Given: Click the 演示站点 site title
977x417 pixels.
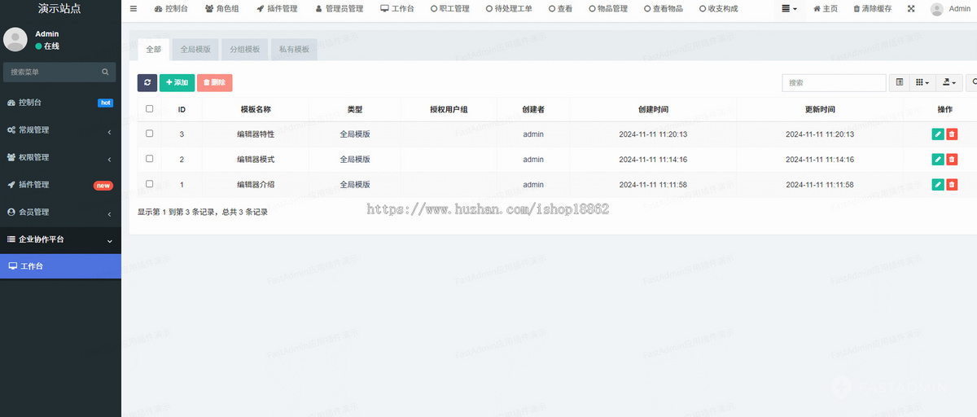Looking at the screenshot, I should click(60, 9).
